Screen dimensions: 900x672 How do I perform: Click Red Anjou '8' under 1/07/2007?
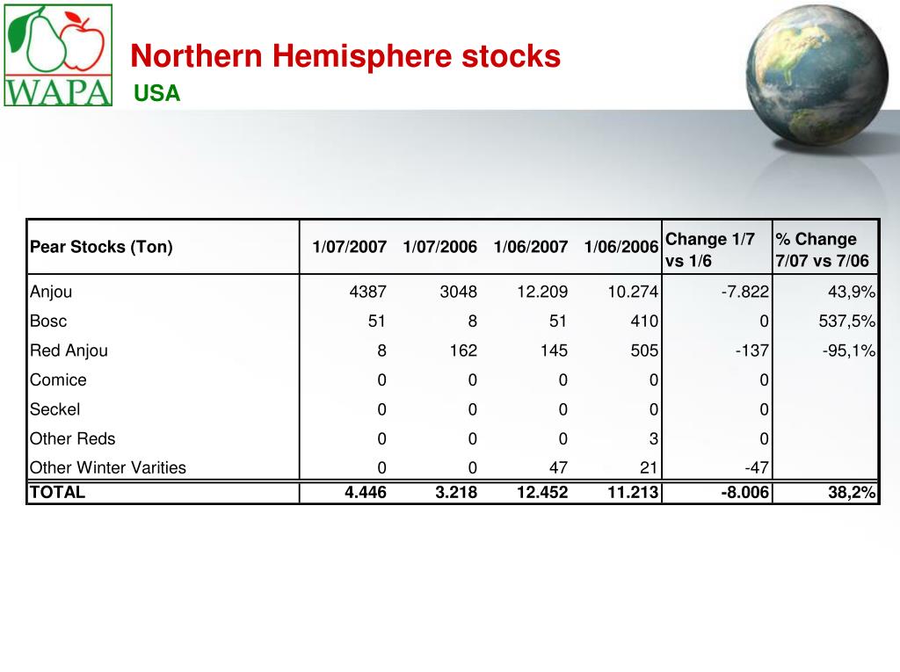click(x=381, y=350)
